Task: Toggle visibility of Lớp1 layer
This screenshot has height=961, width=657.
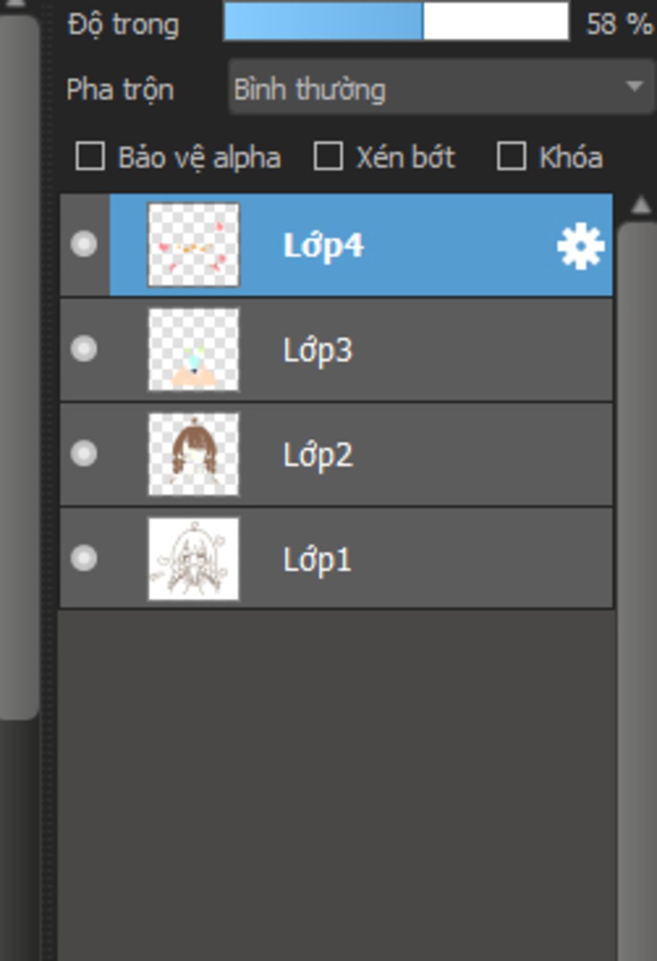Action: pyautogui.click(x=84, y=558)
